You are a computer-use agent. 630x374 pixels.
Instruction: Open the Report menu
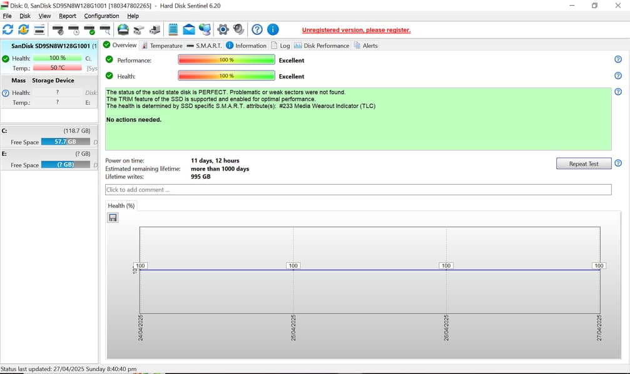coord(68,16)
